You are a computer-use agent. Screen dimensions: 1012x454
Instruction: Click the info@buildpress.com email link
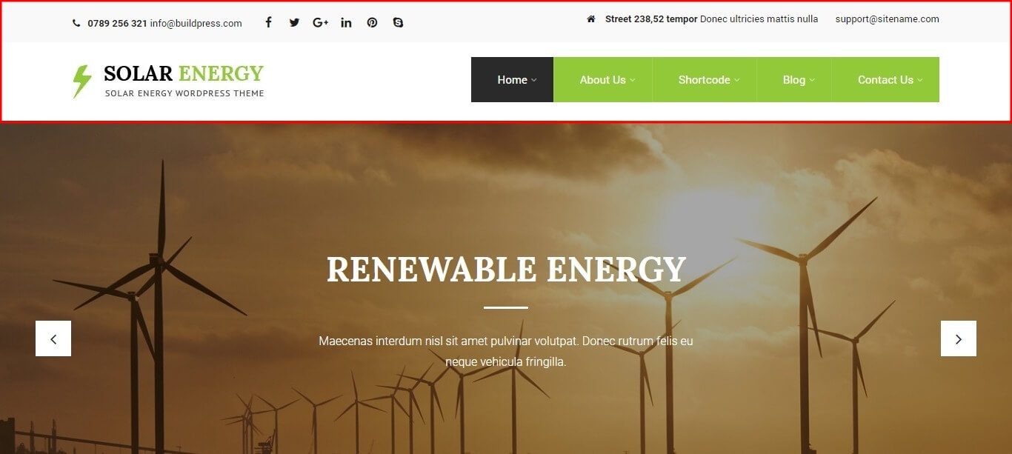pos(196,23)
